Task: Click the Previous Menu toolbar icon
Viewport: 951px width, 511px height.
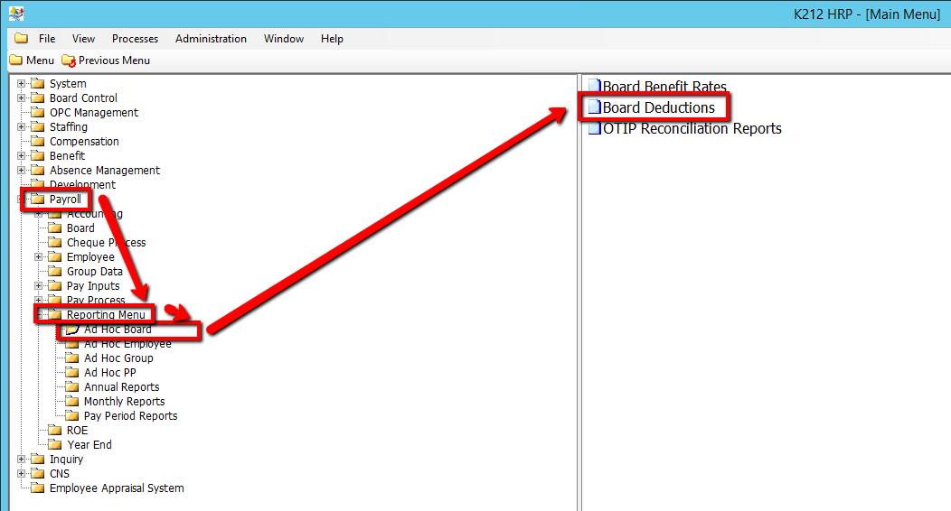Action: [69, 60]
